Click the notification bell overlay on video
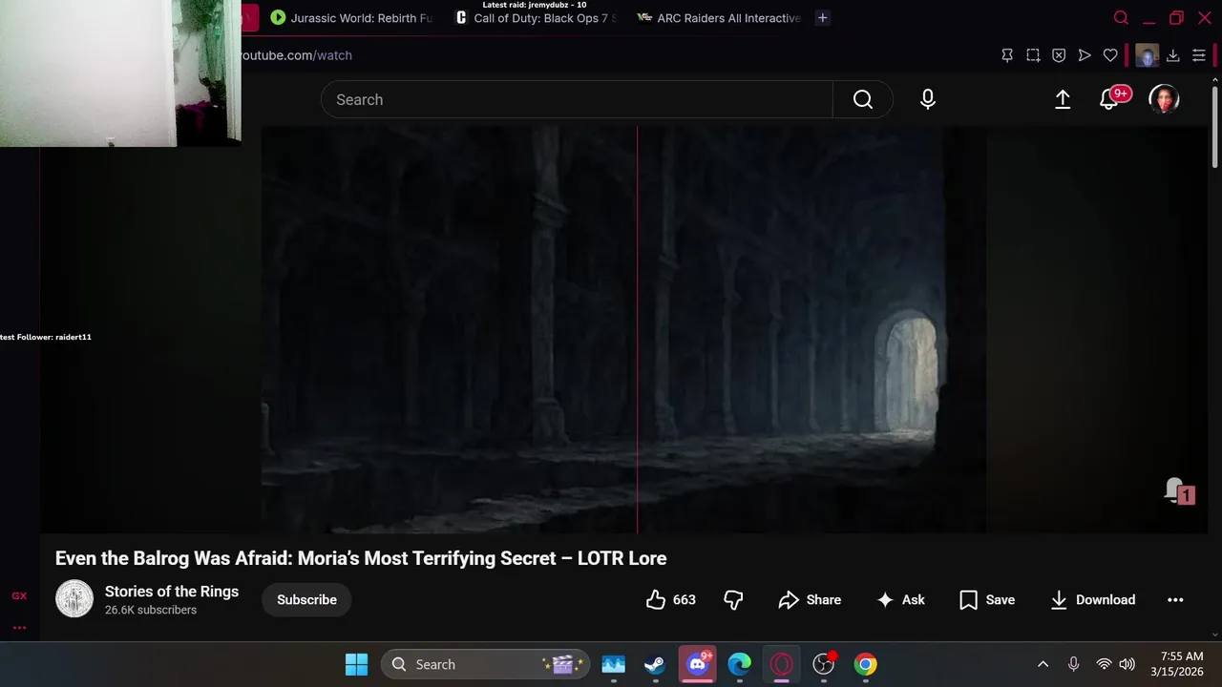This screenshot has width=1222, height=687. 1179,490
